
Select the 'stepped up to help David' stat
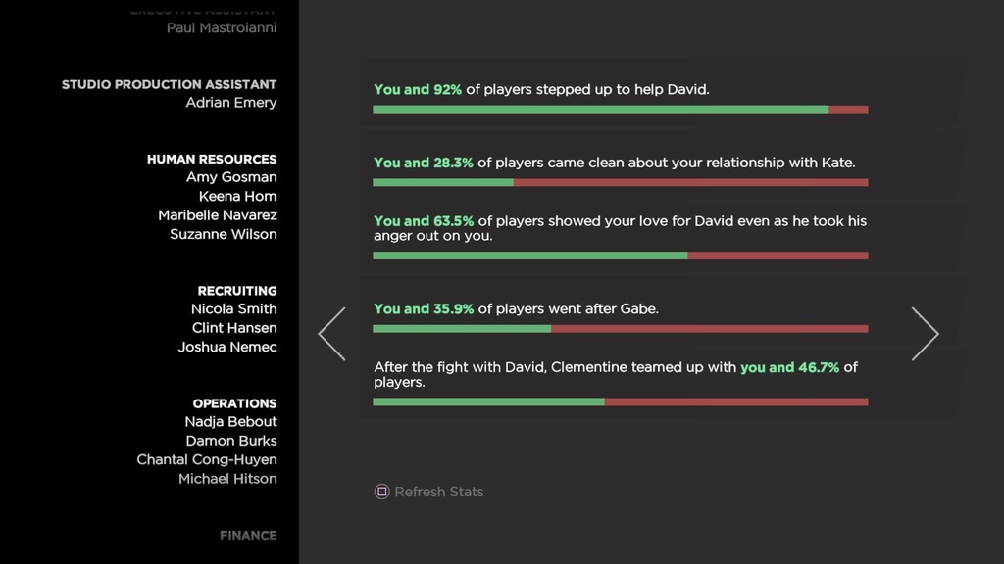point(541,89)
